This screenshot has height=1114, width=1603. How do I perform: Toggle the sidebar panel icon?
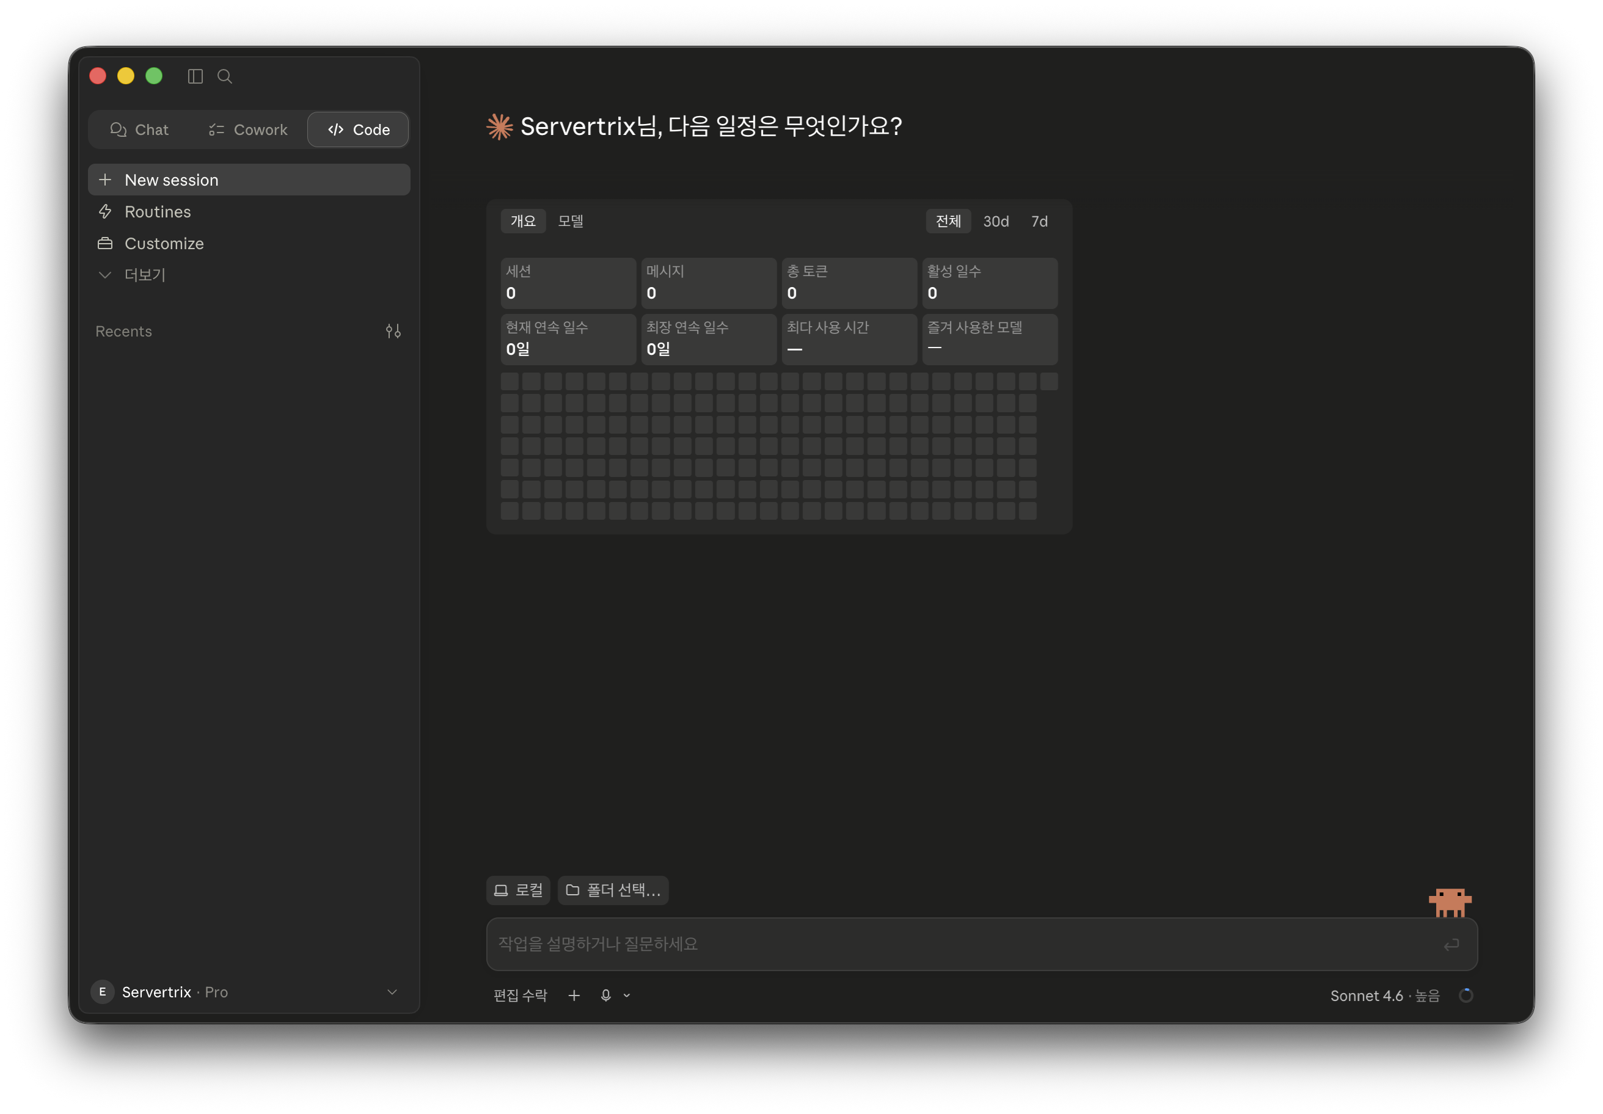195,76
